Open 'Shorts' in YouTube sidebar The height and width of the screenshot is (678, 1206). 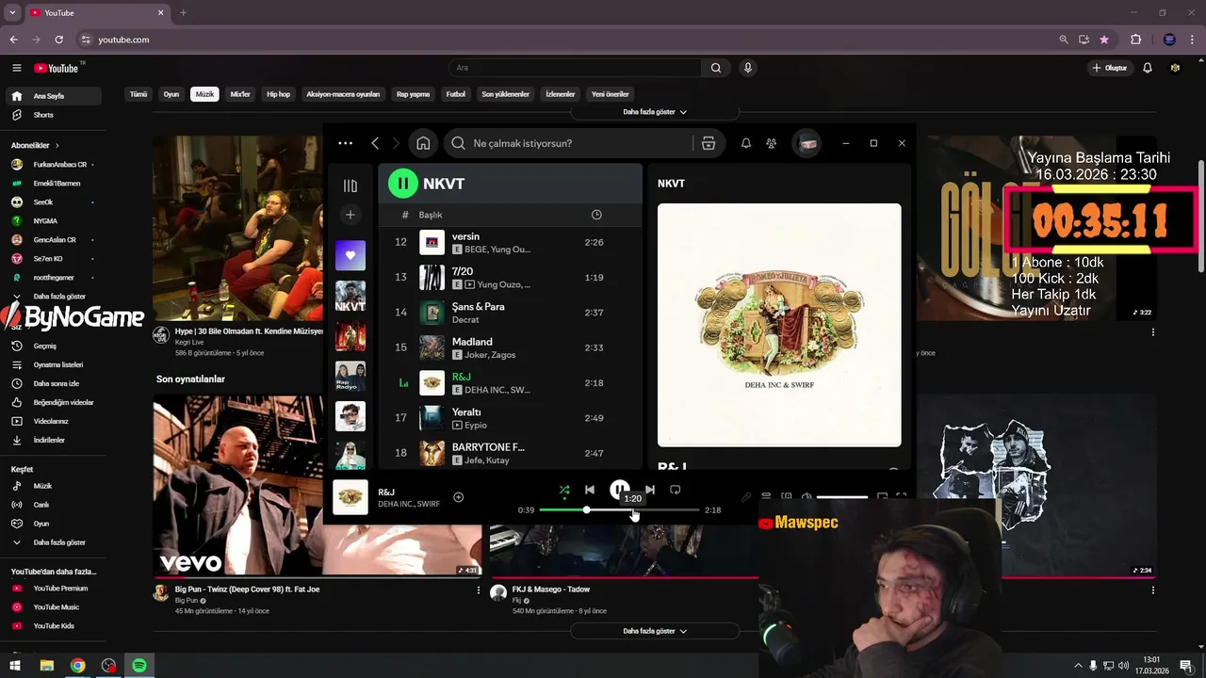(x=54, y=115)
